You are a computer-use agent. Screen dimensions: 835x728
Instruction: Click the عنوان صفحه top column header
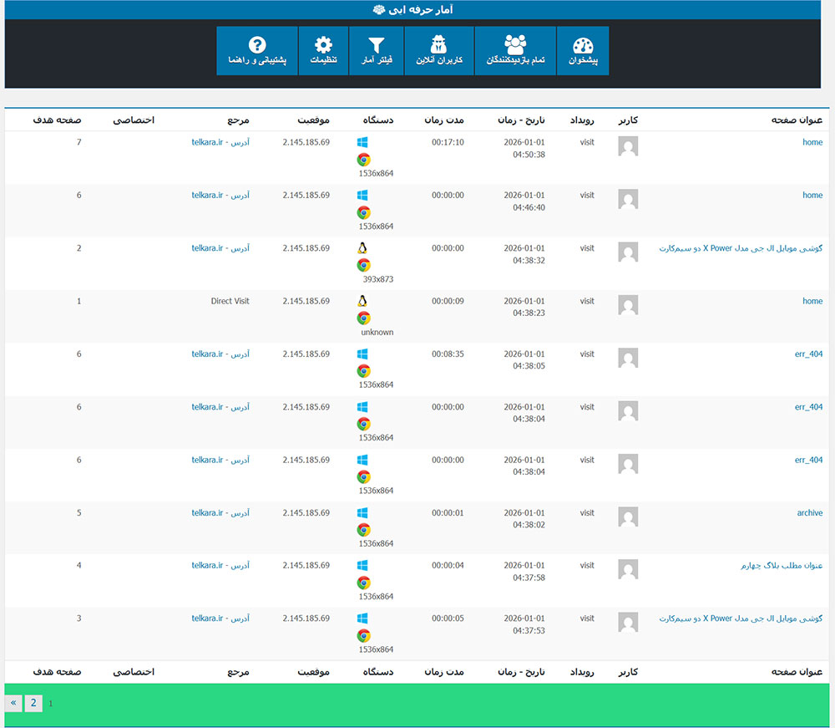[x=797, y=120]
